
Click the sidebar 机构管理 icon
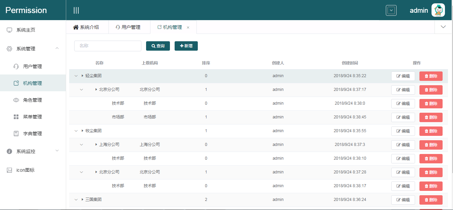coord(16,83)
